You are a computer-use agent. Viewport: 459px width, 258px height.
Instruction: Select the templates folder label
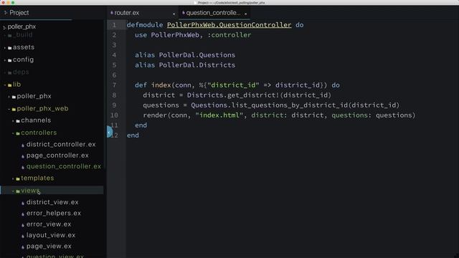[x=37, y=178]
